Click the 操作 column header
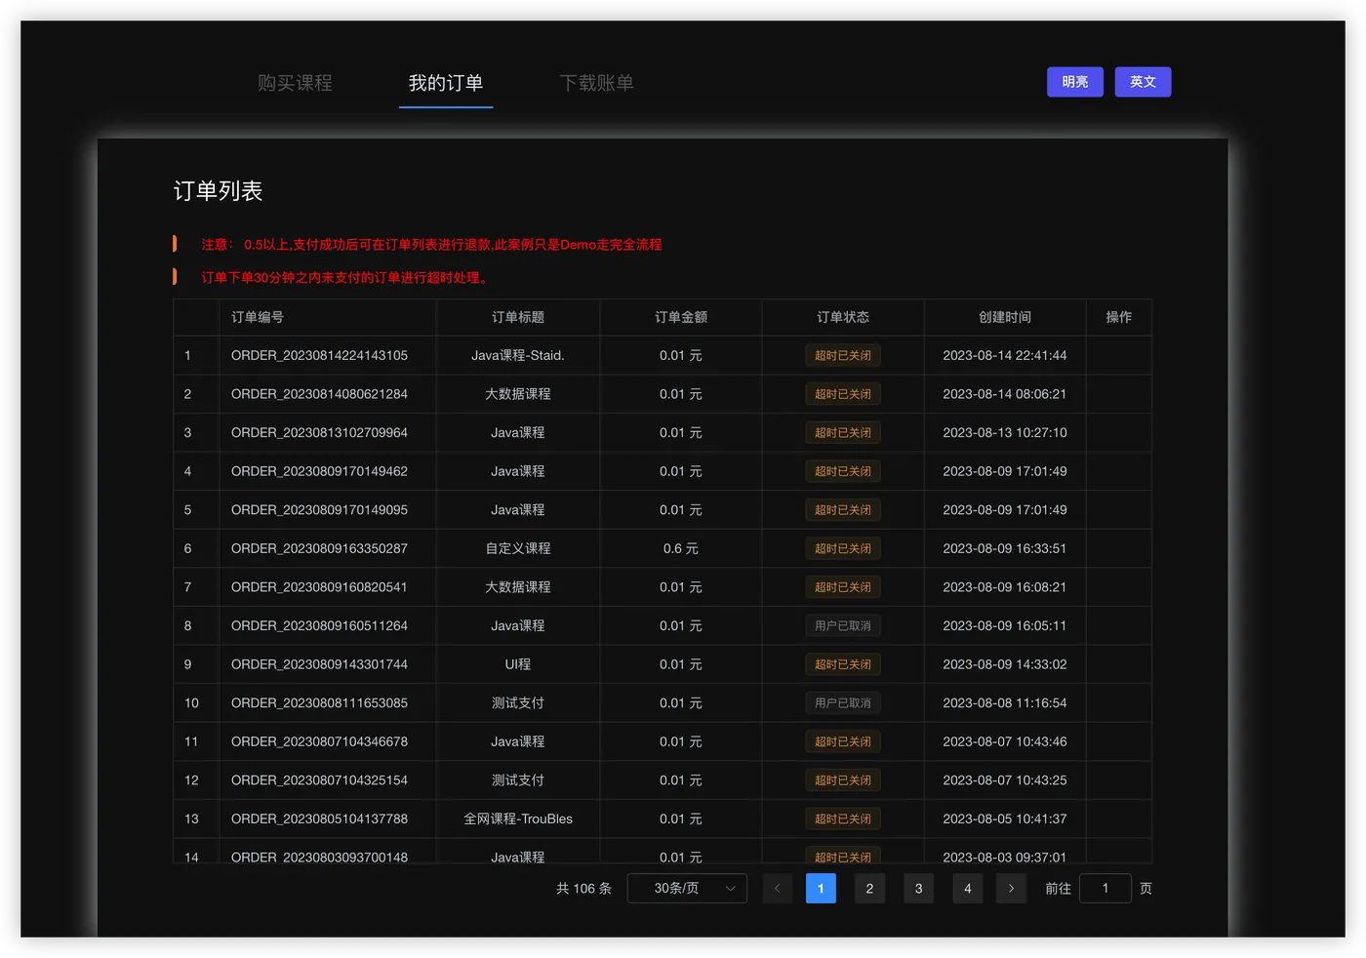Screen dimensions: 1366x958 (x=1119, y=317)
